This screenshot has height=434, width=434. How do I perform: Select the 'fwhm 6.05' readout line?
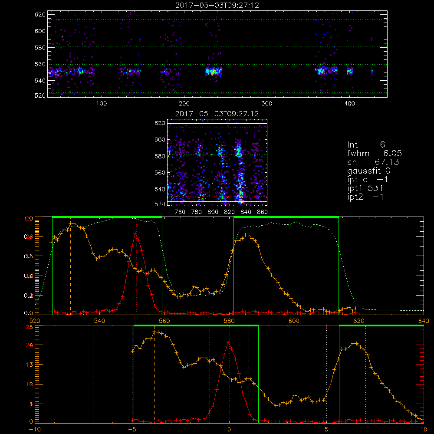coord(375,153)
